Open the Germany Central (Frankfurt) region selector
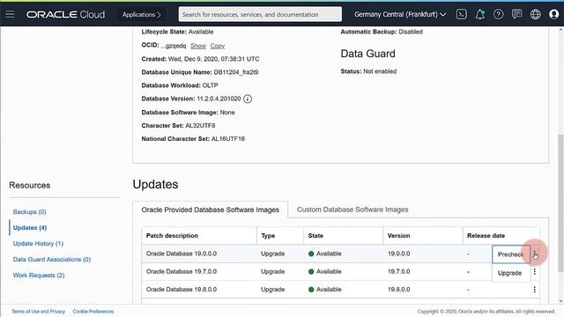This screenshot has width=564, height=317. (400, 14)
